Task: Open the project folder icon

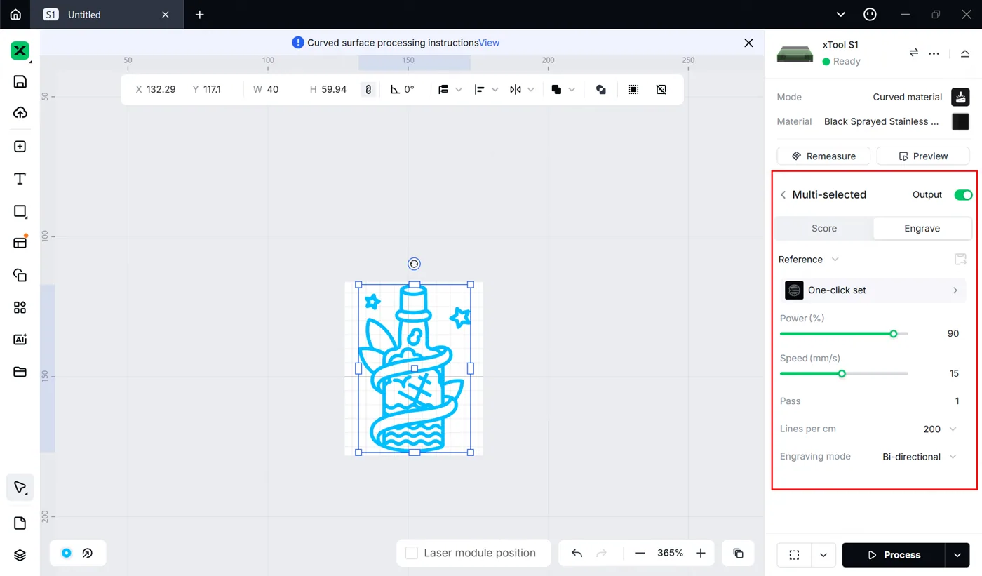Action: coord(20,372)
